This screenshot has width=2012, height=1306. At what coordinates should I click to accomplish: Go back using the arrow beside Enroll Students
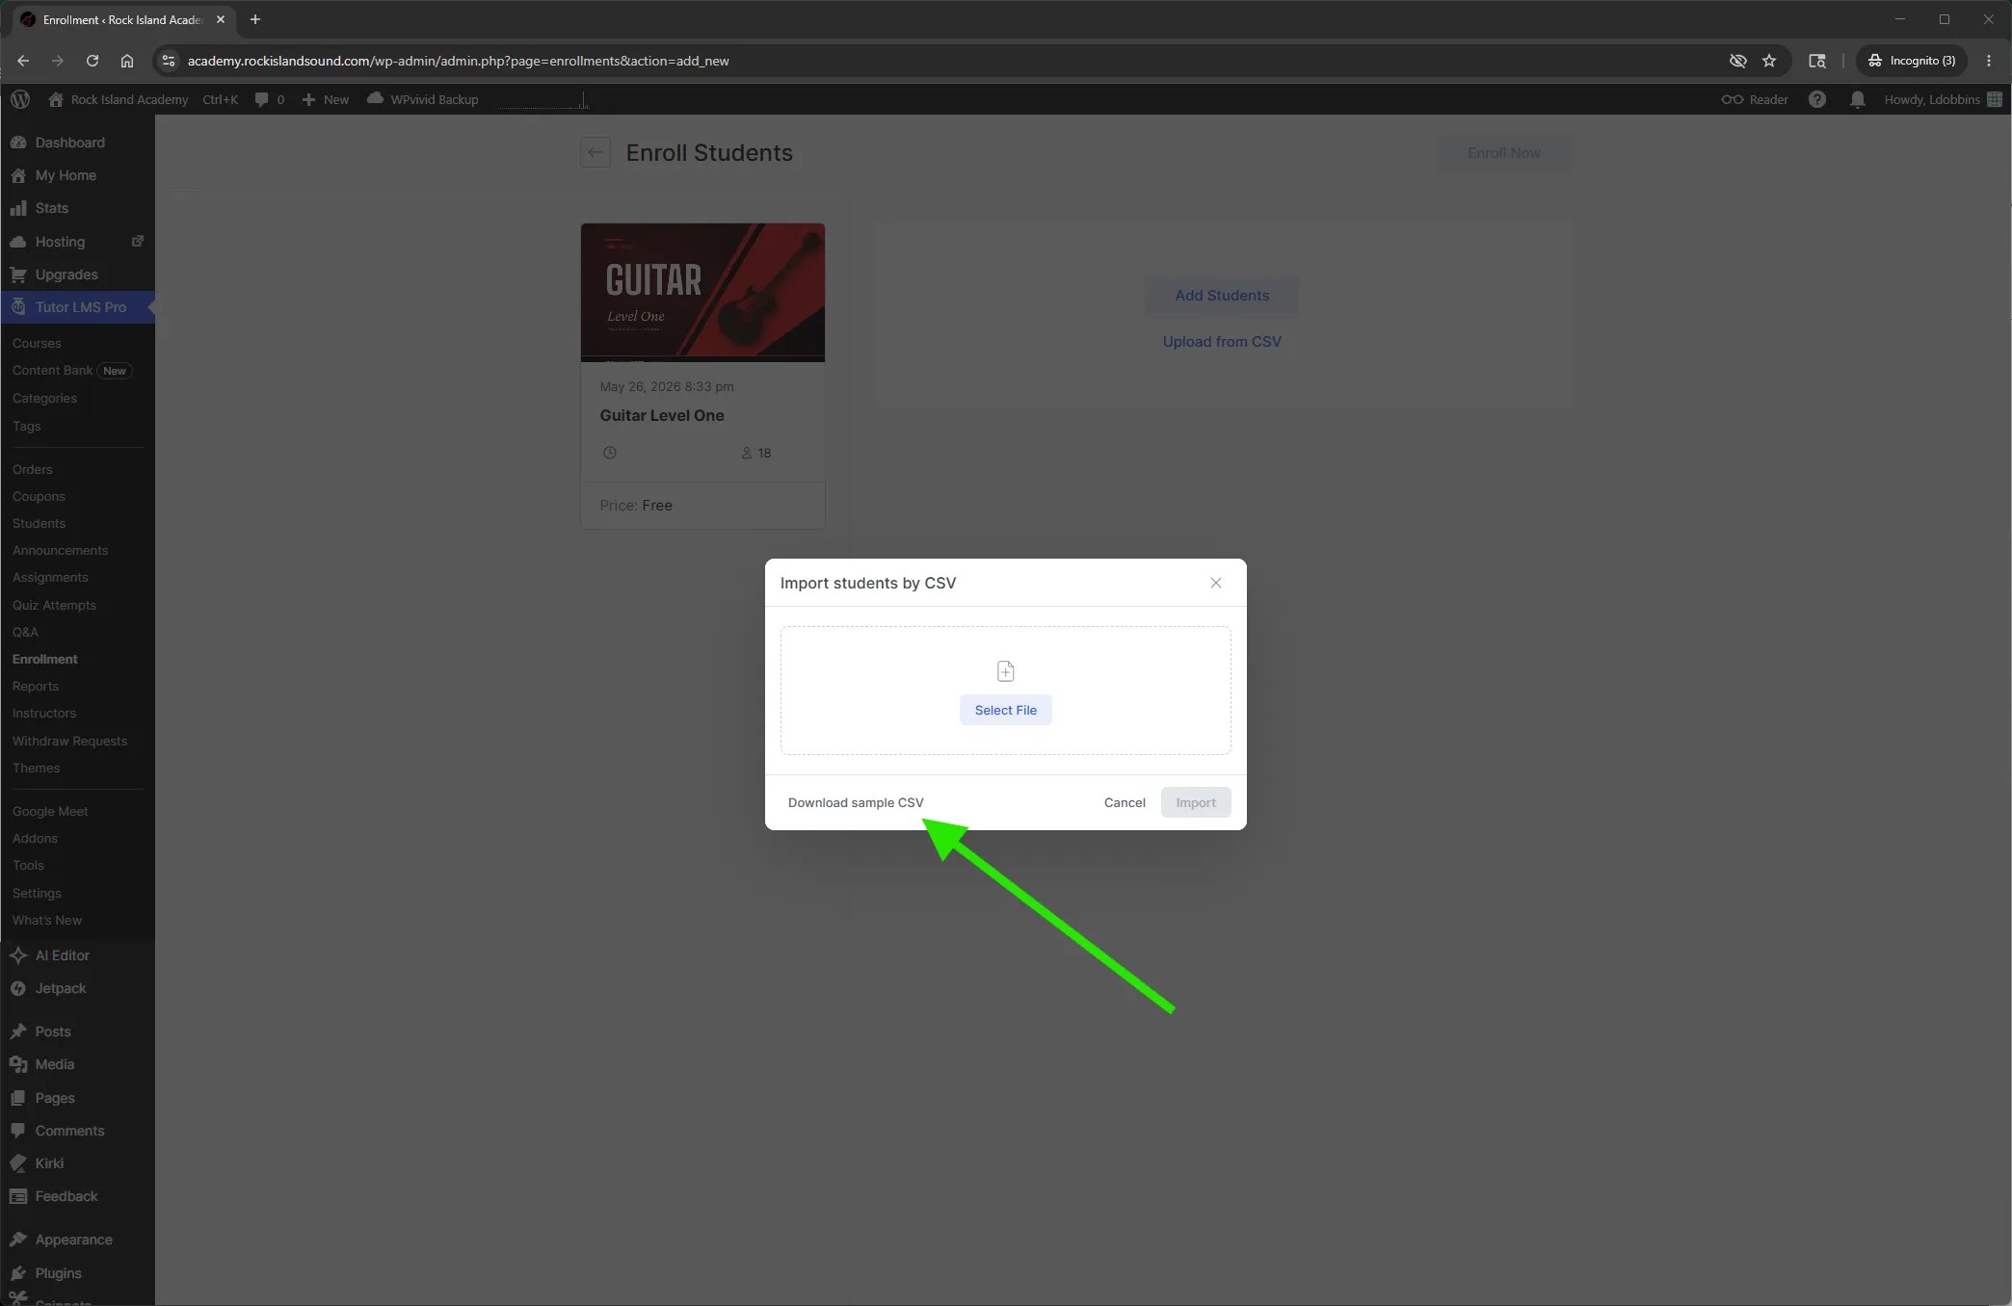tap(596, 152)
